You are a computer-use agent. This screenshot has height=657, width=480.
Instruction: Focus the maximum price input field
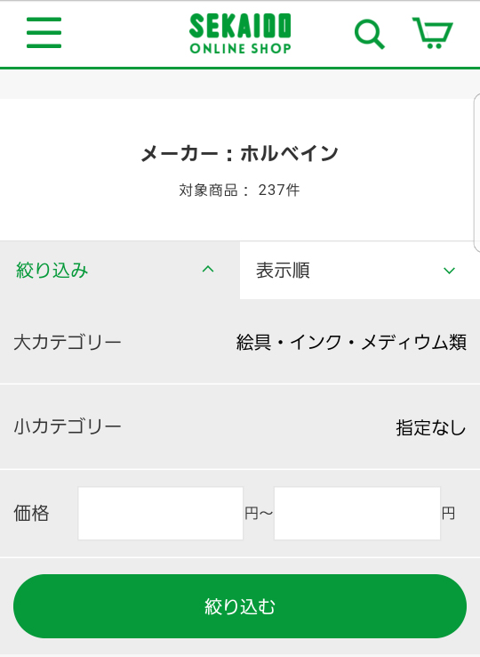coord(357,514)
